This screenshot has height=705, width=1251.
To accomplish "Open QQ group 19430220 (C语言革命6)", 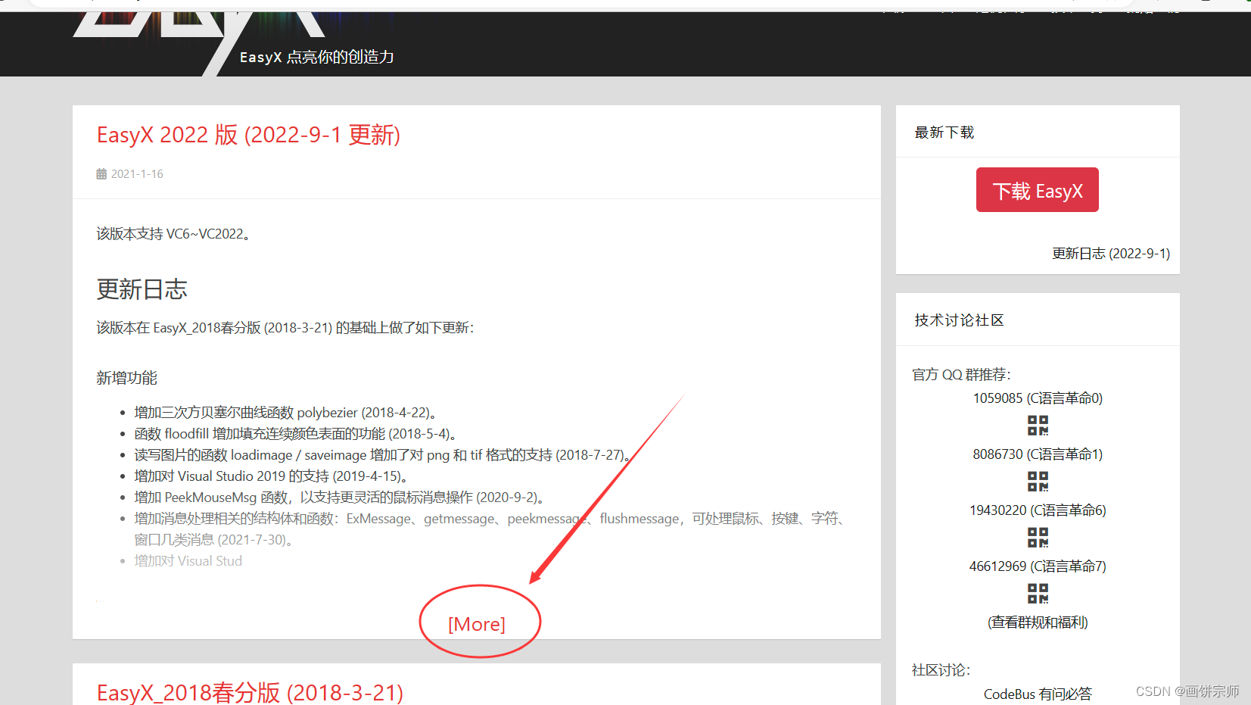I will click(1038, 510).
